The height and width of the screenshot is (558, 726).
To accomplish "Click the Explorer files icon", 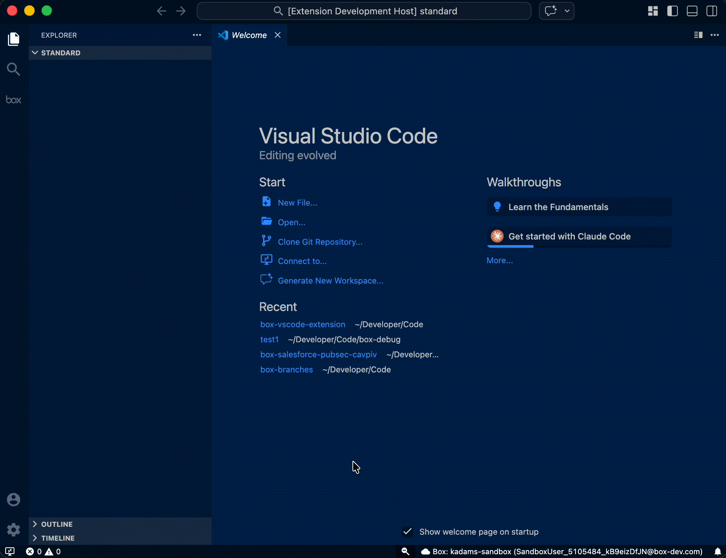I will (14, 39).
